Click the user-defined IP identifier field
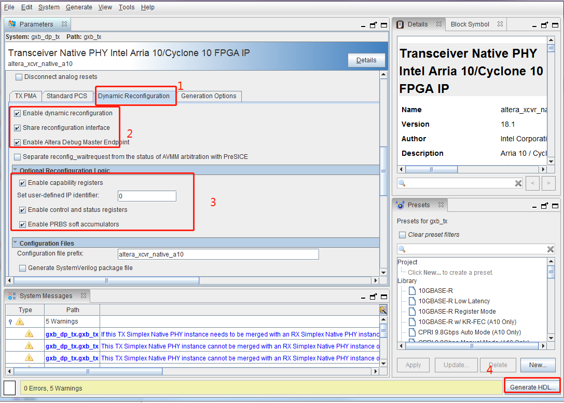This screenshot has height=403, width=564. coord(147,196)
